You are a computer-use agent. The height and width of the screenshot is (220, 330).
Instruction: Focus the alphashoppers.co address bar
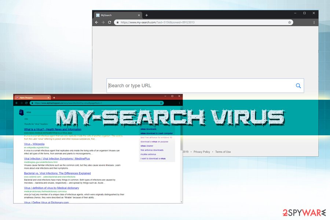pos(97,103)
